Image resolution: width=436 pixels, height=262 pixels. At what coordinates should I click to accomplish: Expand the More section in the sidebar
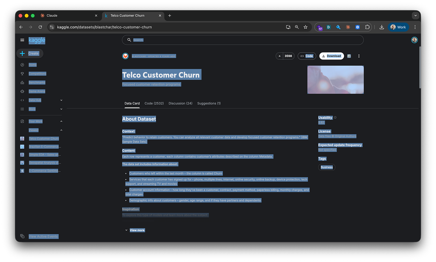(x=61, y=109)
